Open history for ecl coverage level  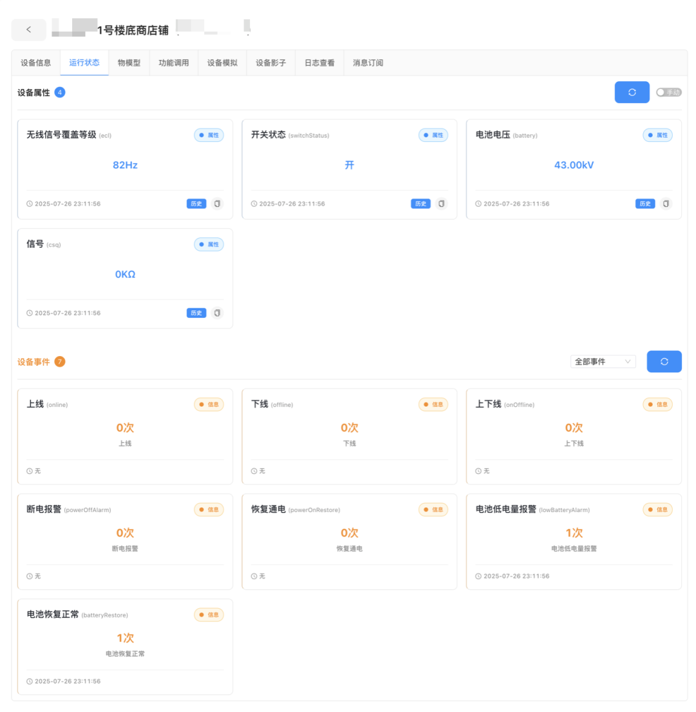coord(197,204)
